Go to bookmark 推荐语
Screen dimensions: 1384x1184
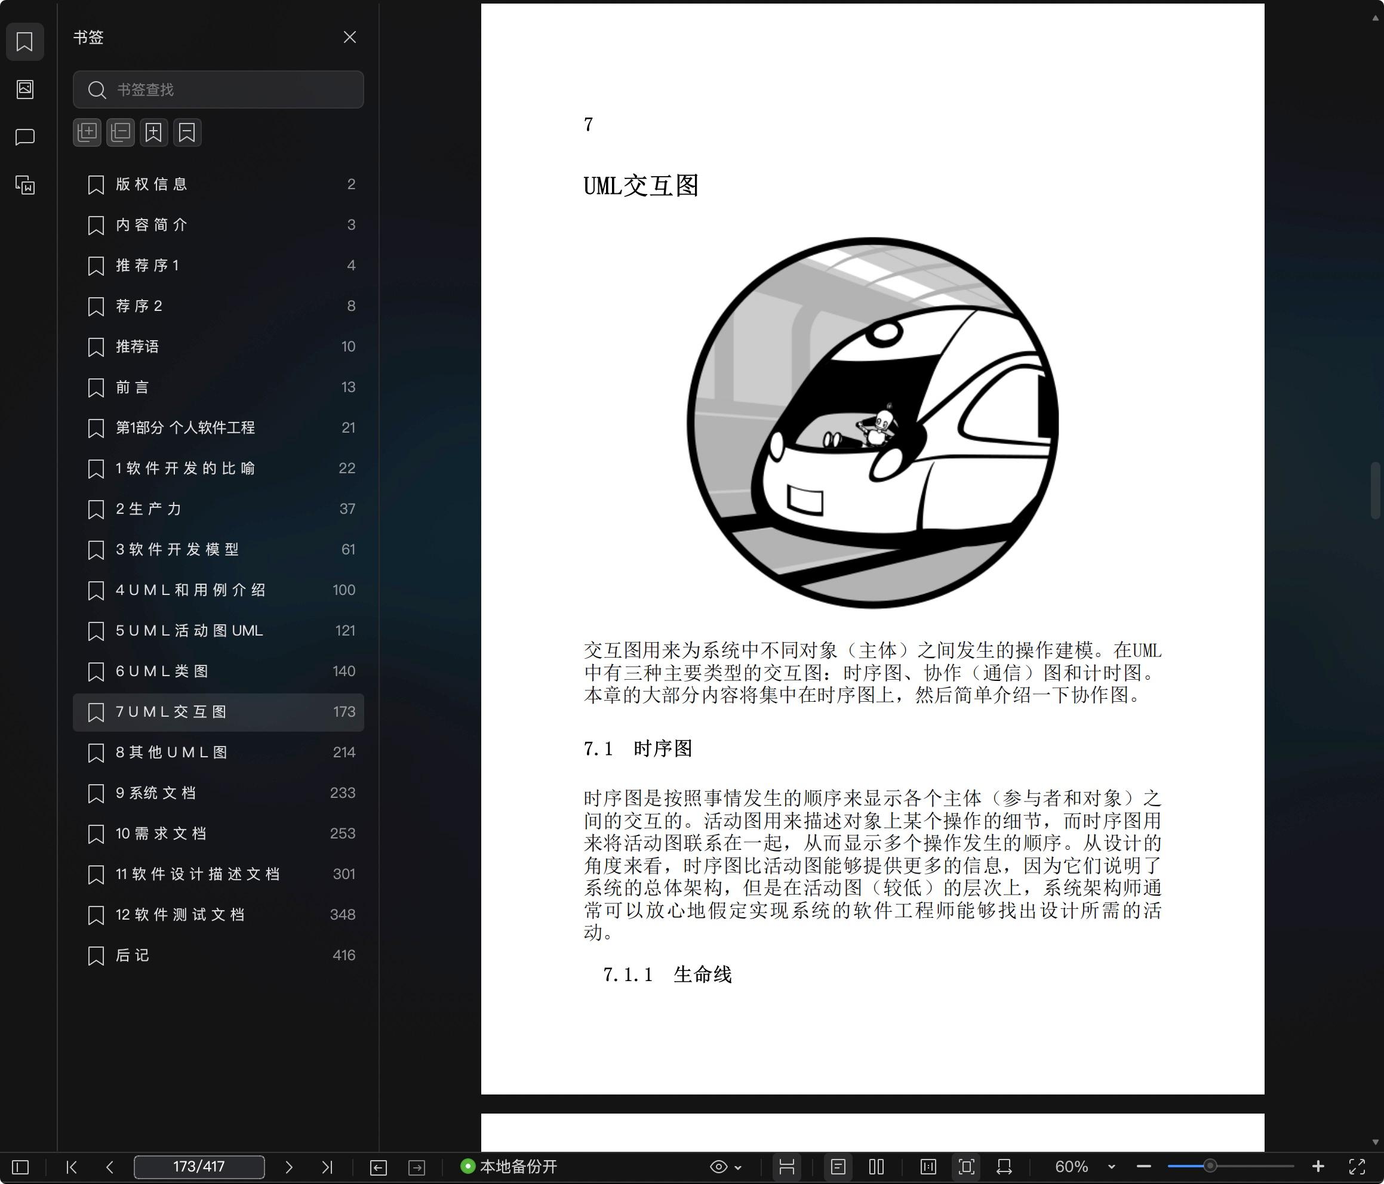pyautogui.click(x=219, y=347)
